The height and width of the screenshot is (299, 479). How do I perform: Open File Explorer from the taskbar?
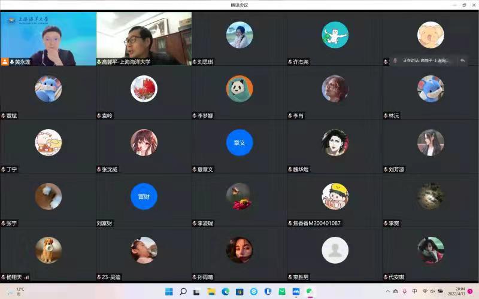[x=211, y=291]
